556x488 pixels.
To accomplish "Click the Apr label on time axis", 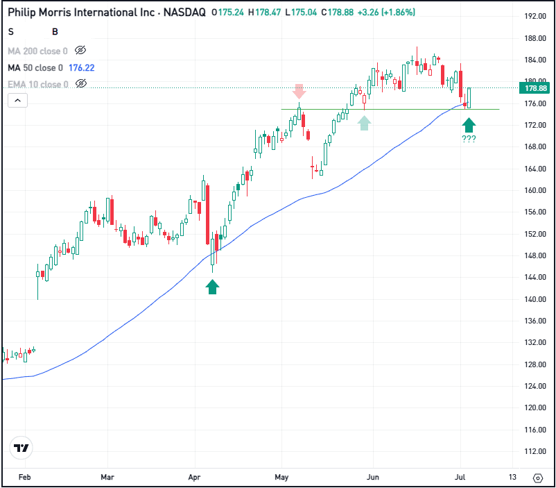I will click(x=194, y=477).
